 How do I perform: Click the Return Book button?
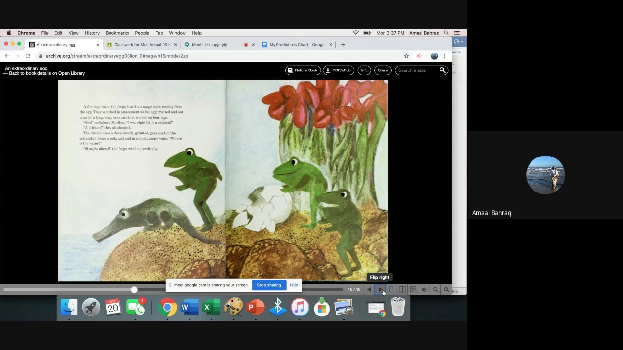click(302, 70)
